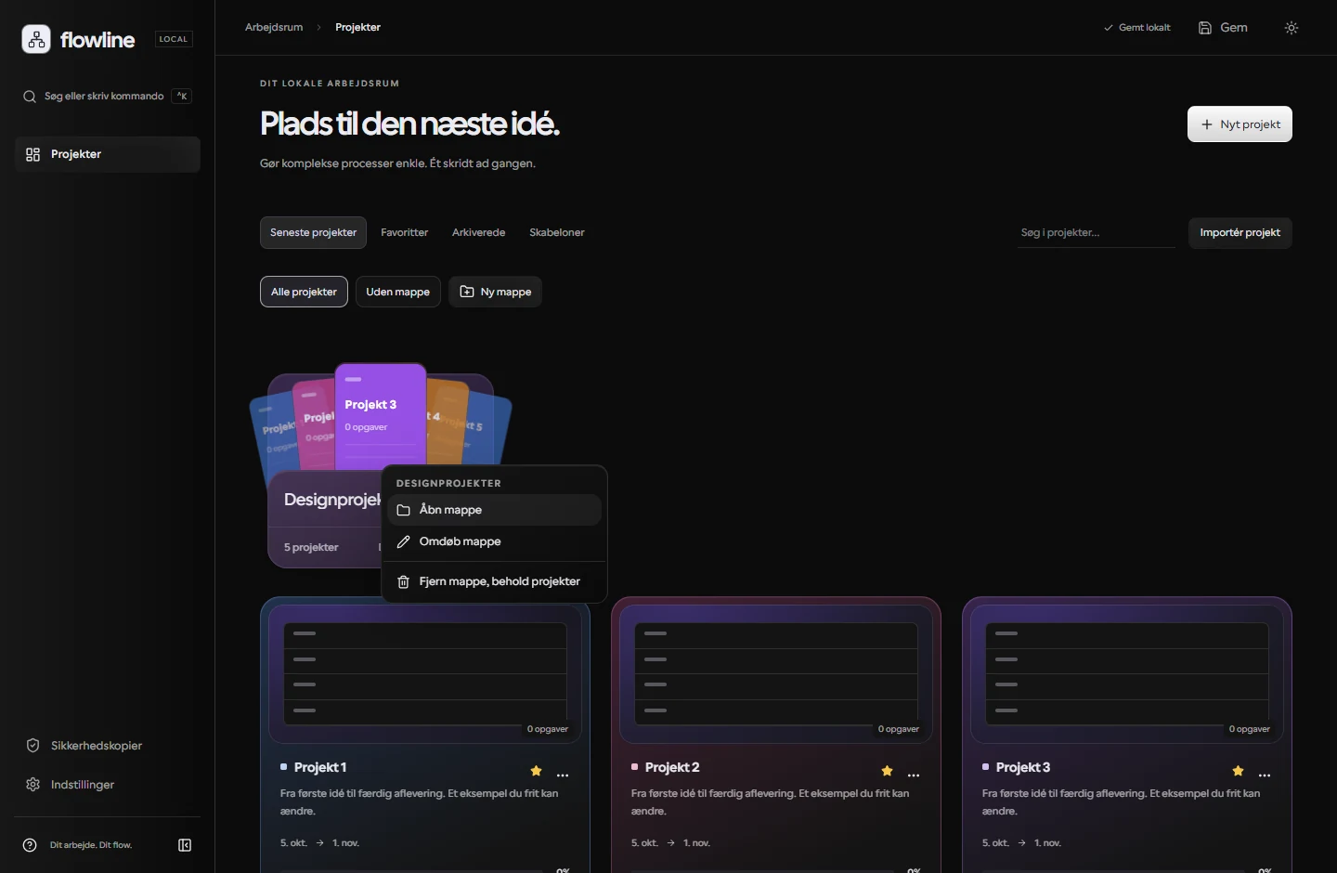Screen dimensions: 1337x873
Task: Choose Fjern mappe, behold projekter
Action: click(x=494, y=581)
